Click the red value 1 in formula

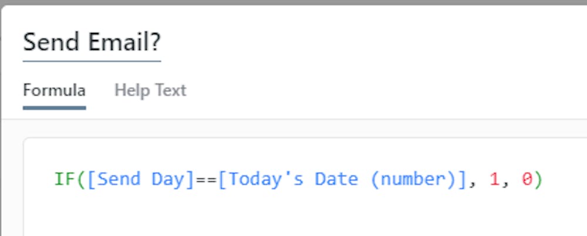point(494,180)
